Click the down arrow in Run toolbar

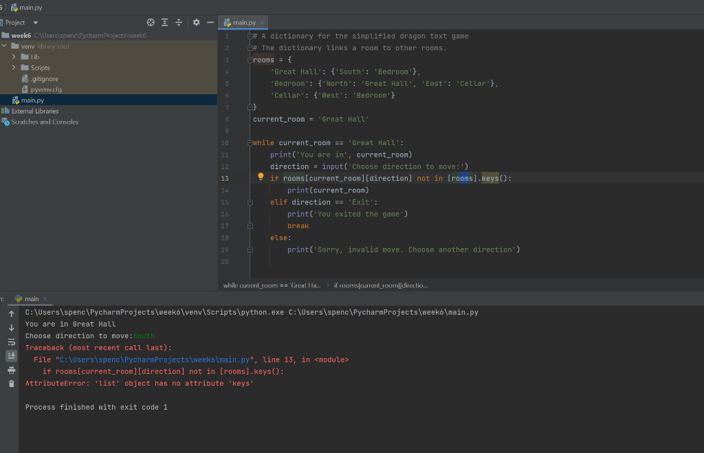(x=11, y=327)
